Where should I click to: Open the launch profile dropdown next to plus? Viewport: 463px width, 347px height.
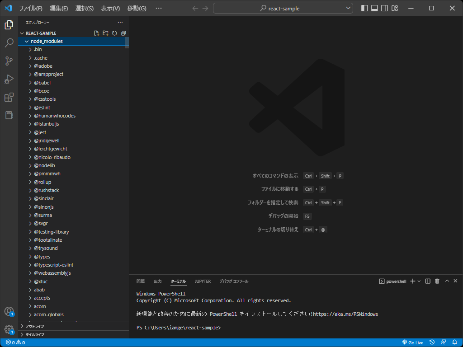point(419,281)
